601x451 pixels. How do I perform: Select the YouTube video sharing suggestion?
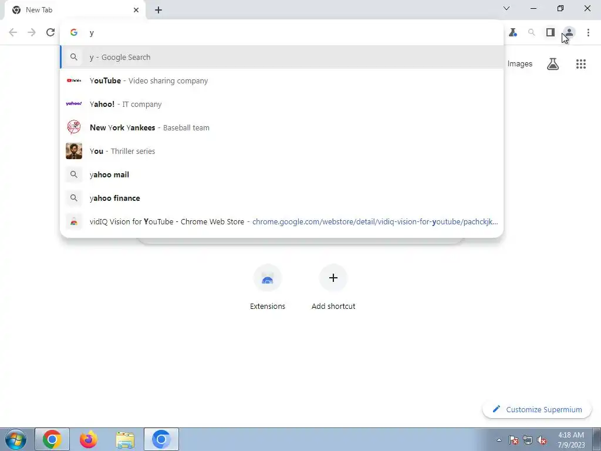point(282,80)
